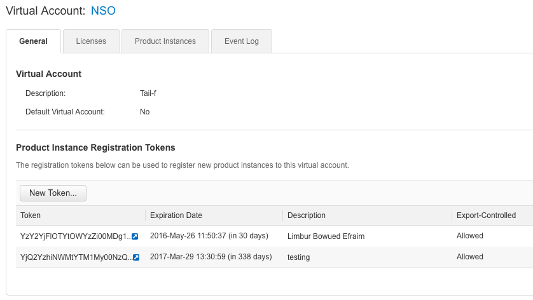The width and height of the screenshot is (533, 300).
Task: Select the Limbur Bowued Efraim description cell
Action: [x=326, y=236]
